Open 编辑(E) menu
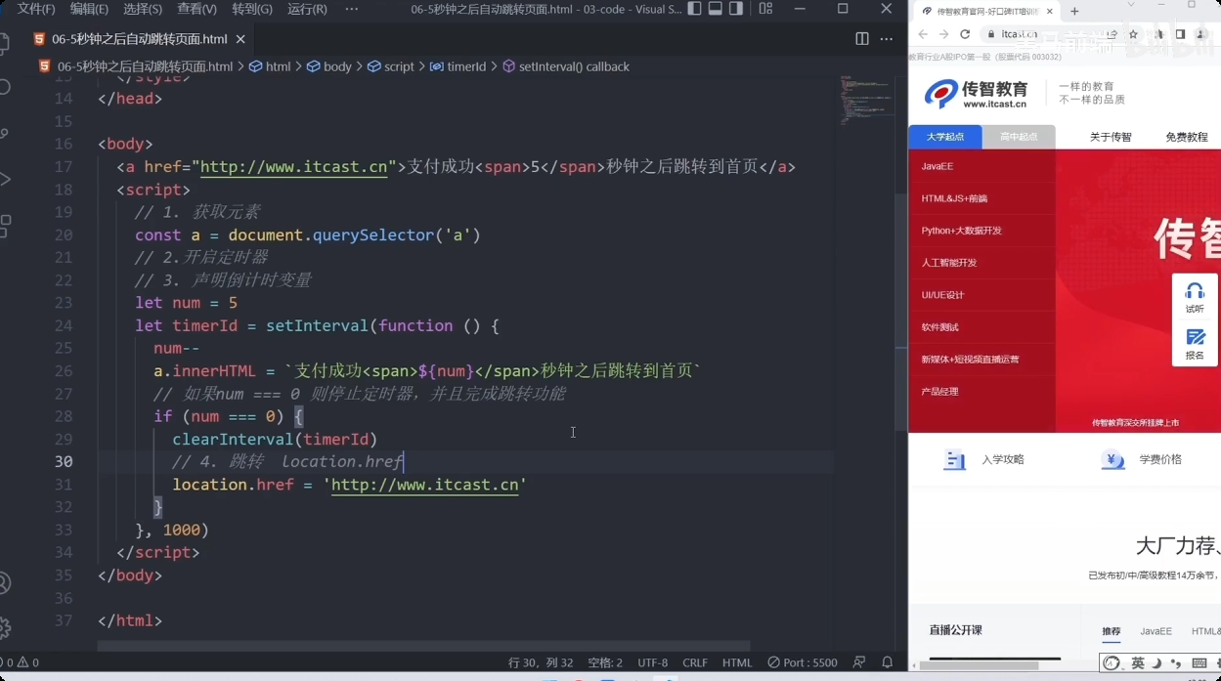 pyautogui.click(x=89, y=9)
